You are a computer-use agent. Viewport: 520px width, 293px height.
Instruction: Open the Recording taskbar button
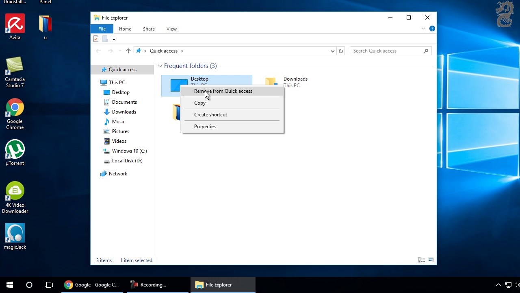click(x=158, y=285)
